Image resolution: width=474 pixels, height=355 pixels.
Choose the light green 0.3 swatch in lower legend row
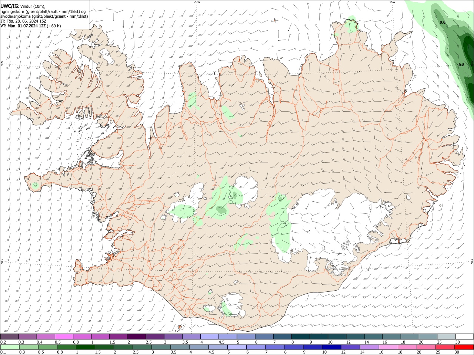(29, 347)
